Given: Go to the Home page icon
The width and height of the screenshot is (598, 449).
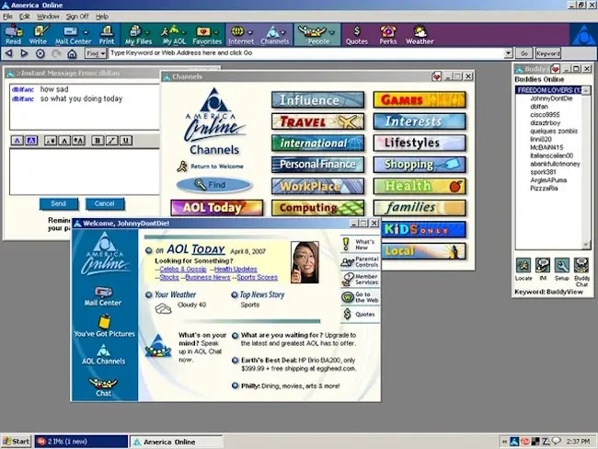Looking at the screenshot, I should coord(72,53).
